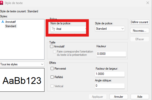Click the AaBb123 font preview box
The height and width of the screenshot is (100, 152).
[x=22, y=80]
